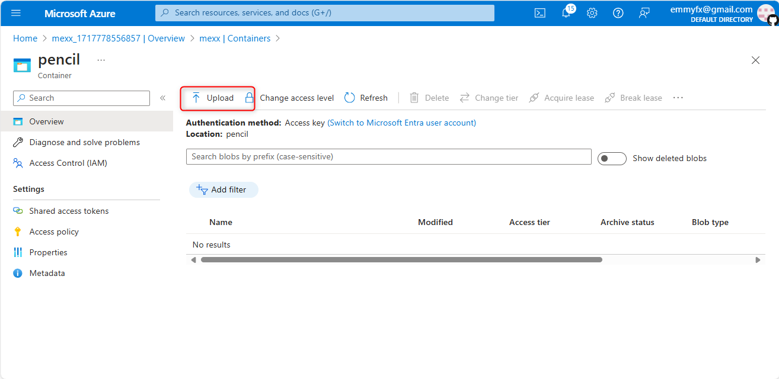Expand the toolbar's more commands ellipsis
The height and width of the screenshot is (379, 779).
coord(678,98)
